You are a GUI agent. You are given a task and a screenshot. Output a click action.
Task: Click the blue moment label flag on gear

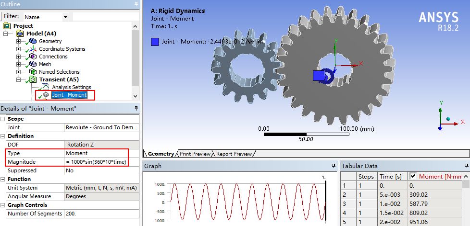(319, 76)
